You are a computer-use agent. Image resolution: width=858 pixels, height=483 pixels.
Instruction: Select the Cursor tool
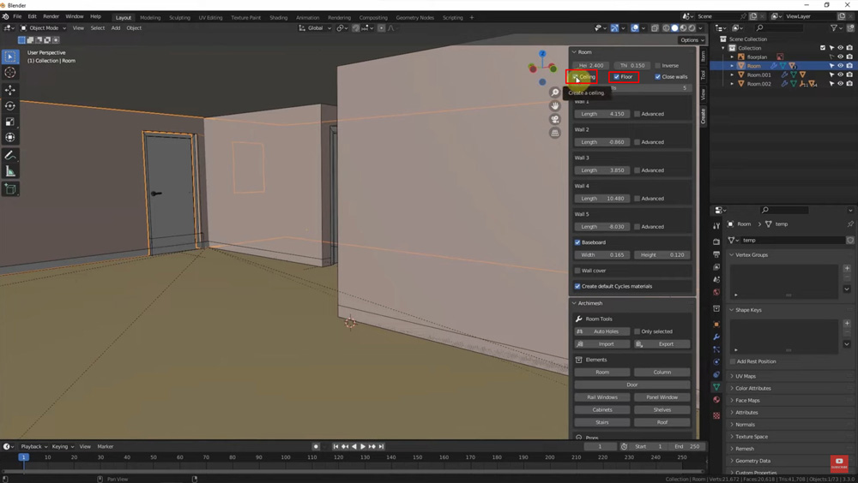tap(9, 72)
